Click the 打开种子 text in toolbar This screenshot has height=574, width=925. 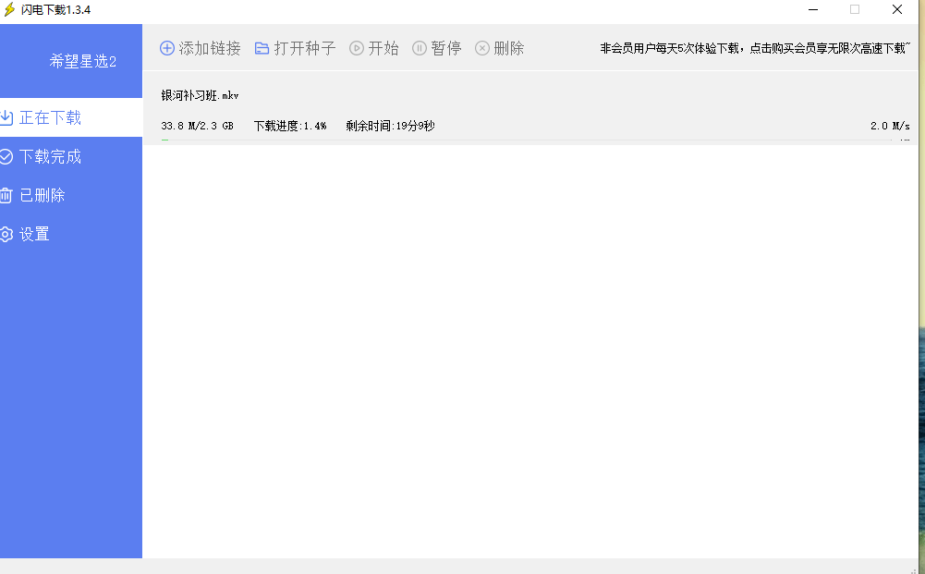[304, 48]
